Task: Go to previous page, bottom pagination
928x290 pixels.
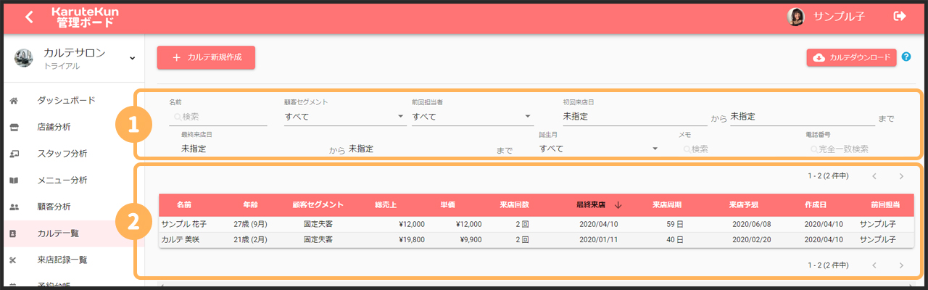Action: tap(875, 265)
